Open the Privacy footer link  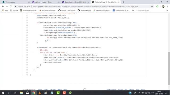(x=46, y=89)
